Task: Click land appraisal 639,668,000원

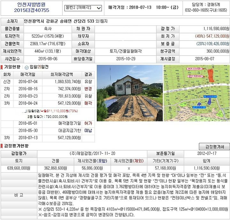Action: (x=19, y=168)
